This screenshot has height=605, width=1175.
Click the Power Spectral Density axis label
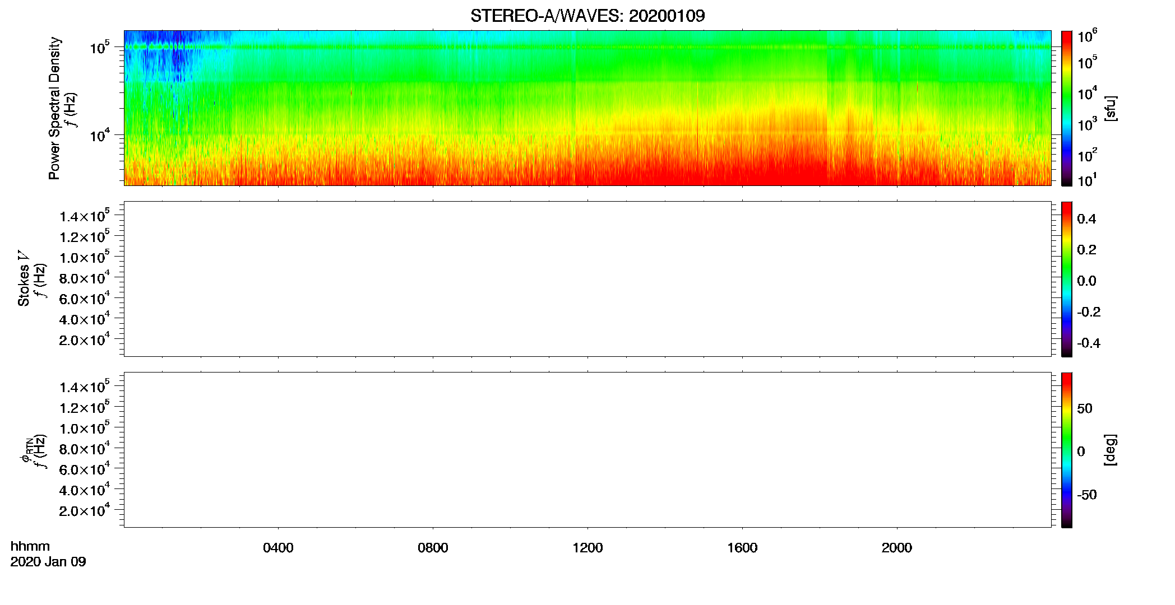54,108
